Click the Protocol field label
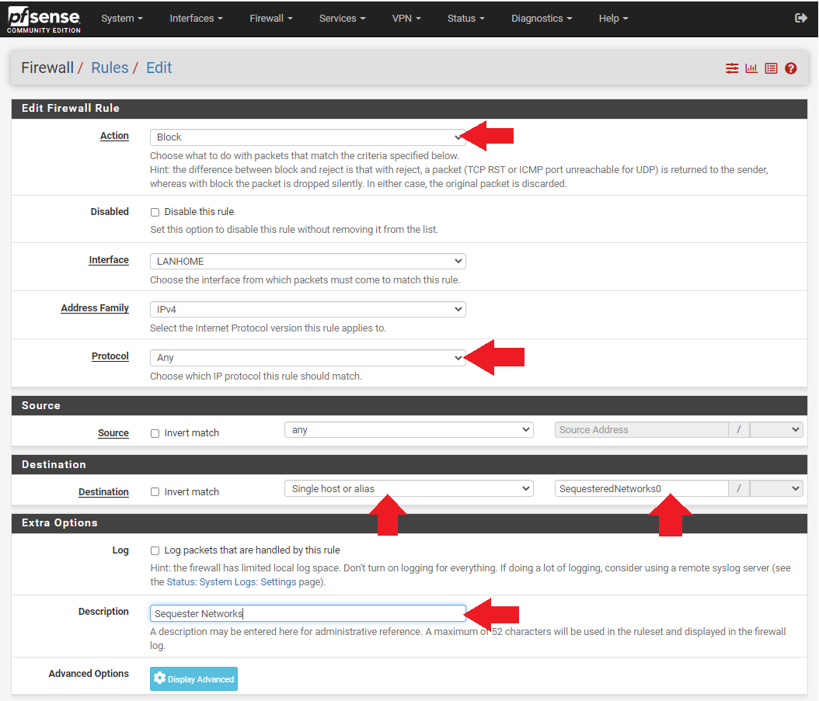Viewport: 819px width, 701px height. (x=110, y=356)
